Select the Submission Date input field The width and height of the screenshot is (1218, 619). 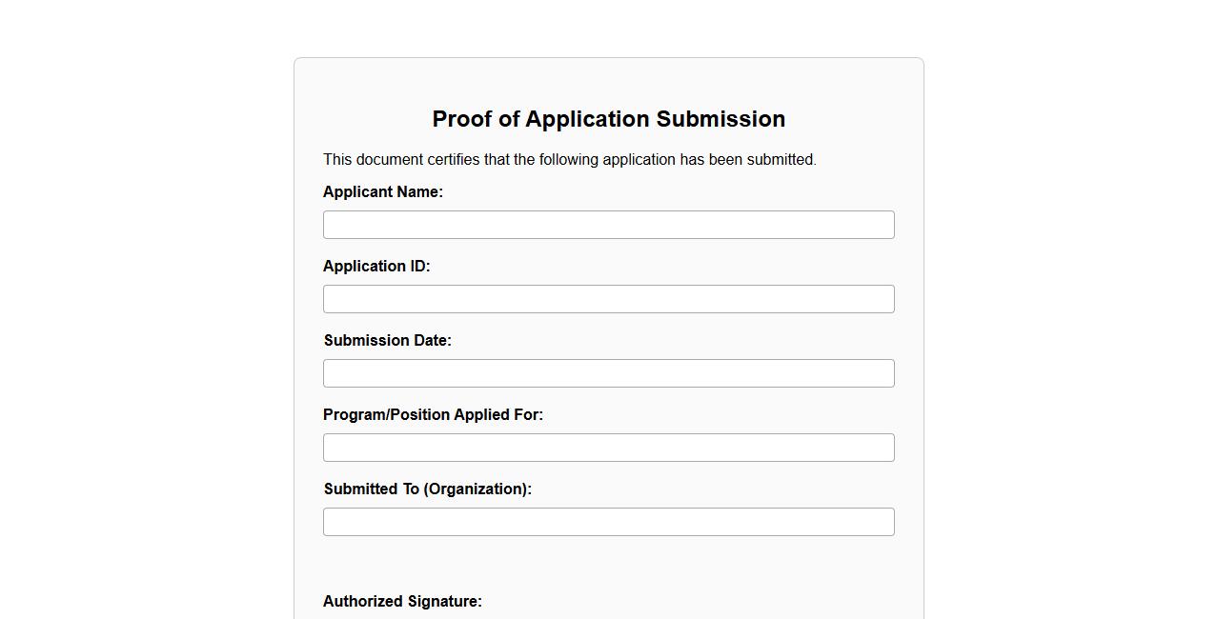point(608,373)
